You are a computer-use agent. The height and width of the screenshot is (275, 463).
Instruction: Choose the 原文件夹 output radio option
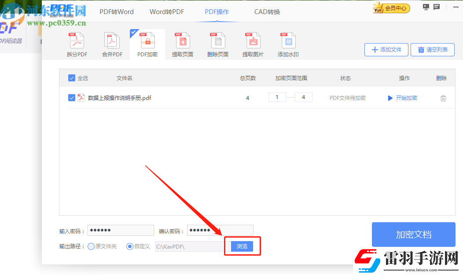(91, 246)
